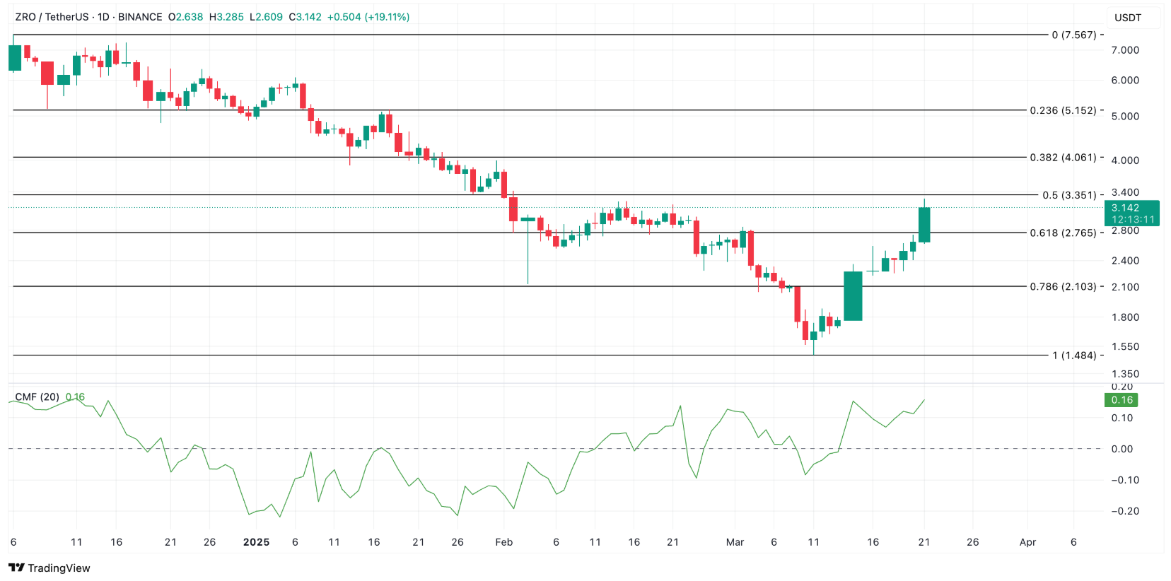This screenshot has width=1171, height=581.
Task: Click the latest green candle above date 21
Action: point(924,225)
